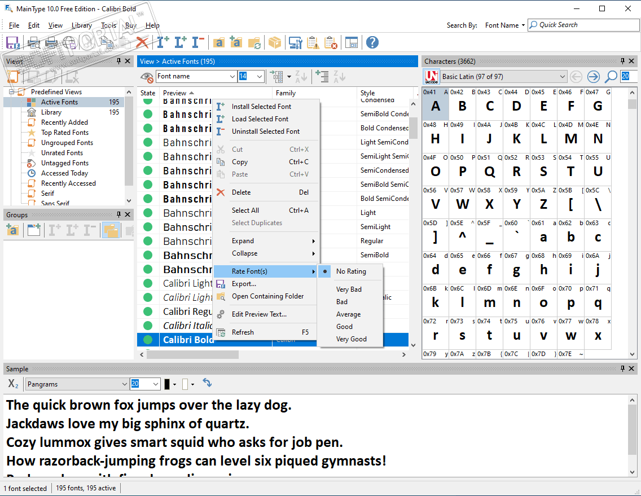
Task: Toggle the pin on the Groups panel
Action: [x=118, y=214]
